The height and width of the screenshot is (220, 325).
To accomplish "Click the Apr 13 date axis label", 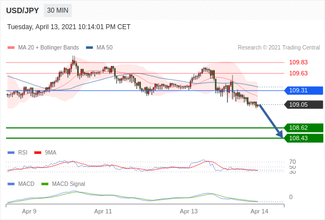I will [188, 212].
